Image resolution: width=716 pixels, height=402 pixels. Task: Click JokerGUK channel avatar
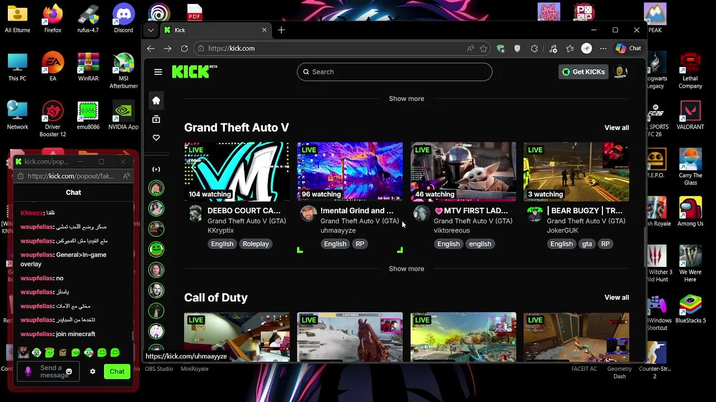[x=534, y=213]
